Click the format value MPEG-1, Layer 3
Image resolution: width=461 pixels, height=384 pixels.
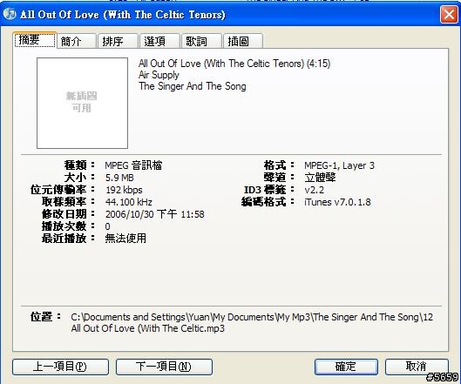click(340, 165)
